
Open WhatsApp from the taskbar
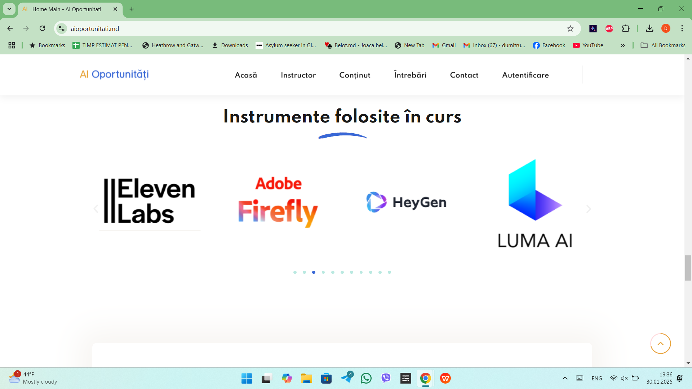(366, 378)
